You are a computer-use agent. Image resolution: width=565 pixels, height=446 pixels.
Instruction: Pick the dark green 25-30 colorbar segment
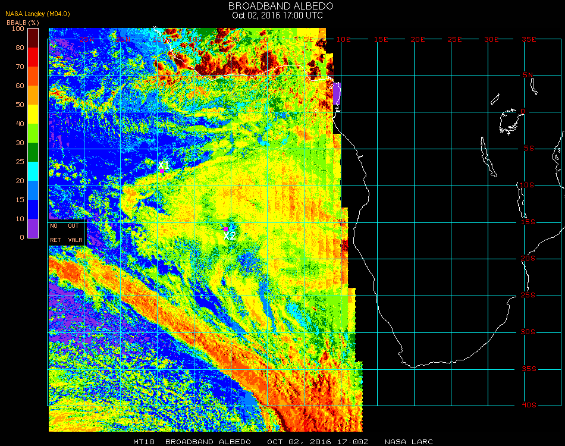33,152
